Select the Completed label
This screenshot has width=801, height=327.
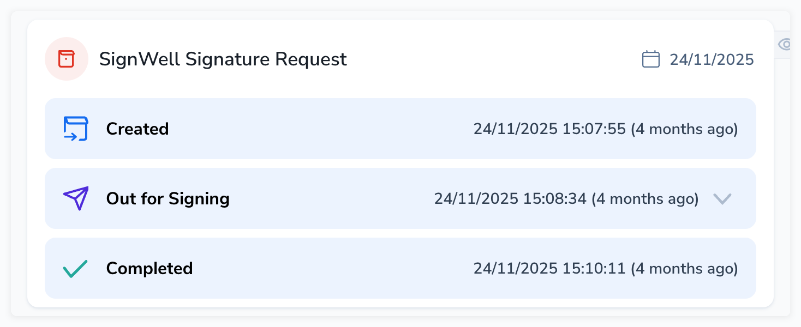(x=150, y=269)
